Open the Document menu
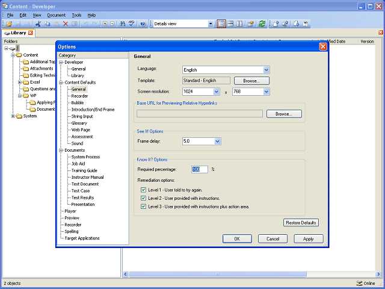385x289 pixels. (56, 15)
